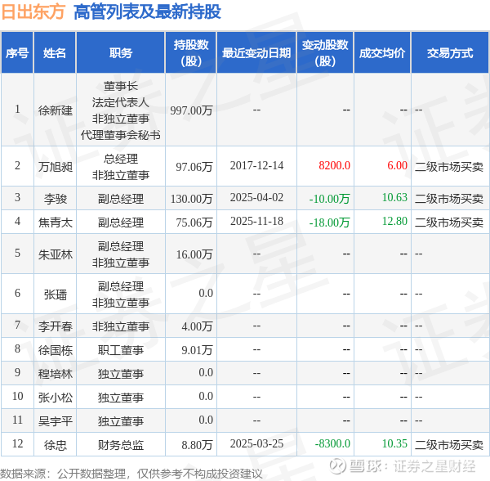The image size is (490, 481).
Task: Select the name 李开春
Action: pyautogui.click(x=56, y=326)
